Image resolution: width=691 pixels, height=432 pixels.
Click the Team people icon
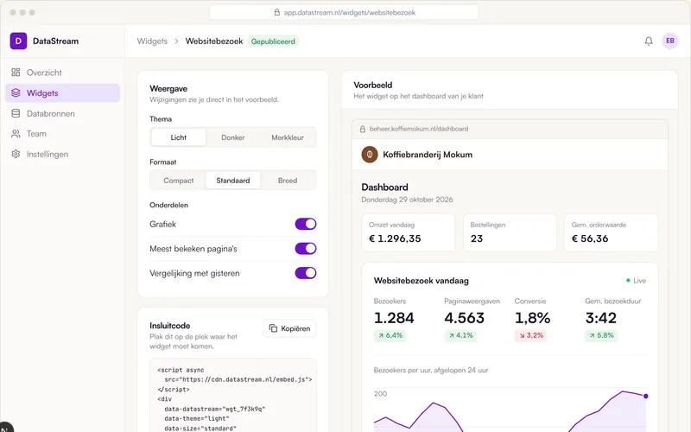point(16,134)
